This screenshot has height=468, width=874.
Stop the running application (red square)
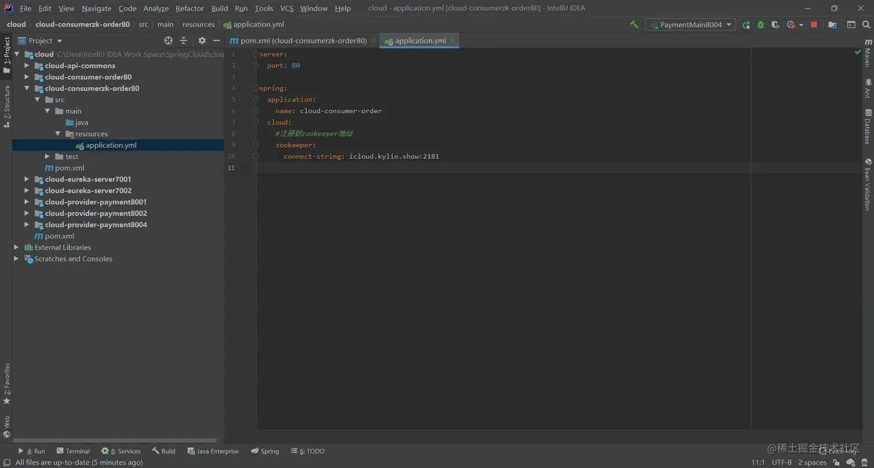[x=814, y=25]
